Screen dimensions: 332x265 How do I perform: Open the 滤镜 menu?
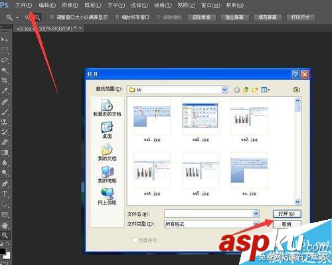tap(163, 5)
